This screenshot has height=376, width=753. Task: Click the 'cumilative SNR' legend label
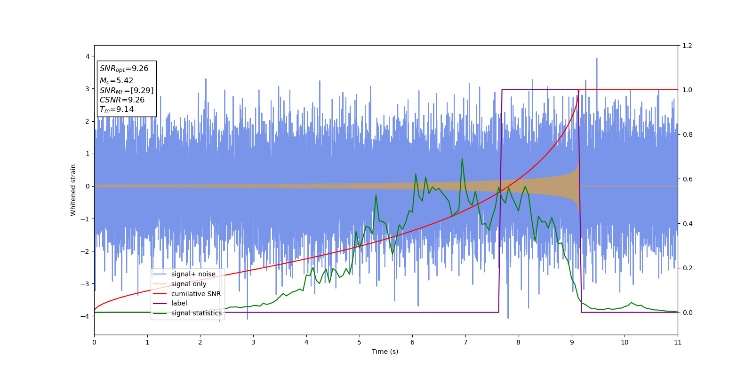coord(196,294)
